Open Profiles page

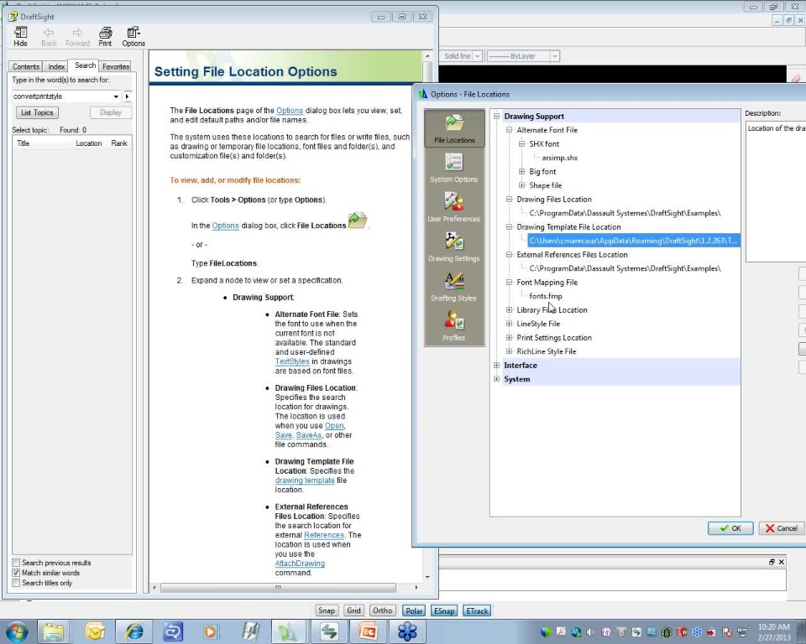click(454, 326)
